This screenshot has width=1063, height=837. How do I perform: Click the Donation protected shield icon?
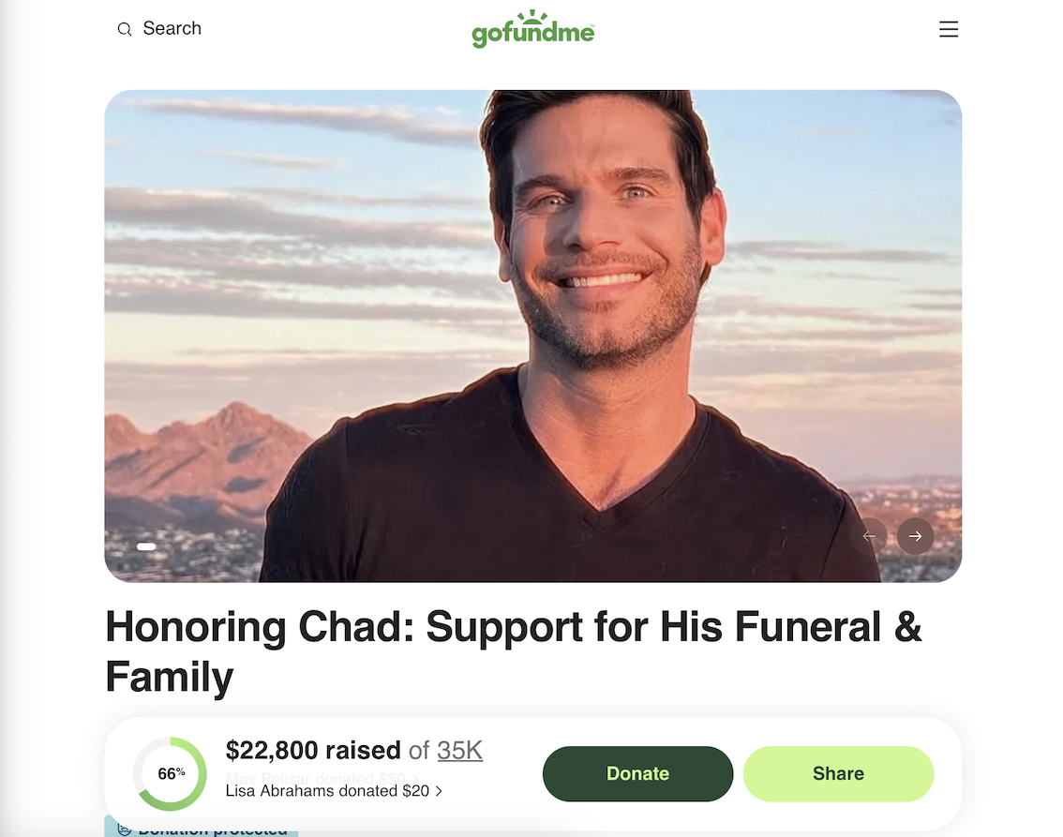124,829
